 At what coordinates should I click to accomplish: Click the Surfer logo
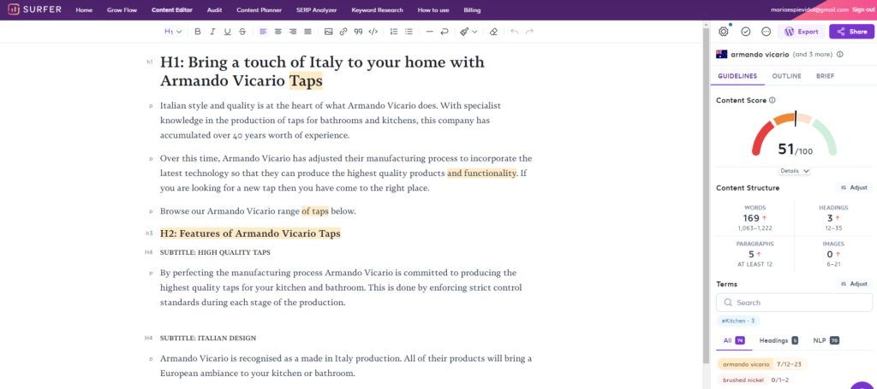click(x=34, y=9)
